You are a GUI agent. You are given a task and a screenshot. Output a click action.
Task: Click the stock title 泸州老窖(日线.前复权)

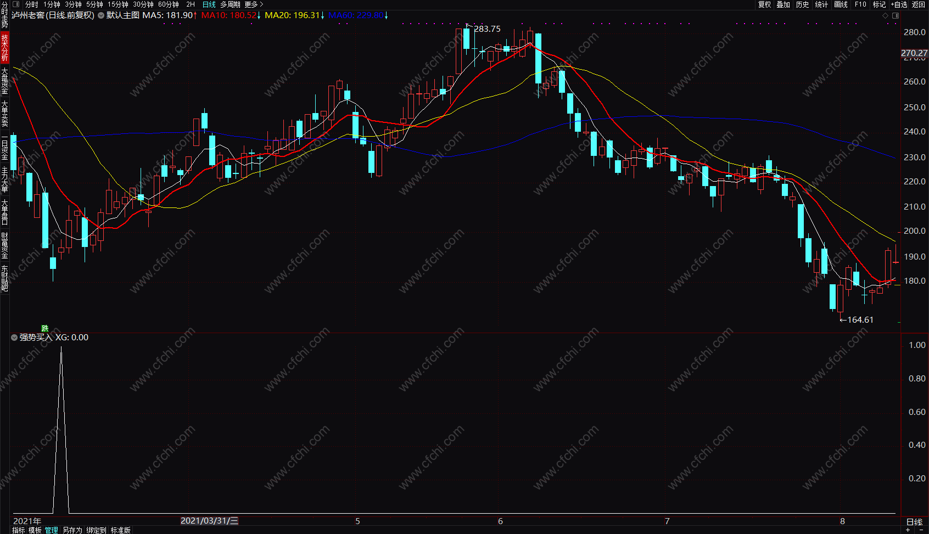pos(53,15)
